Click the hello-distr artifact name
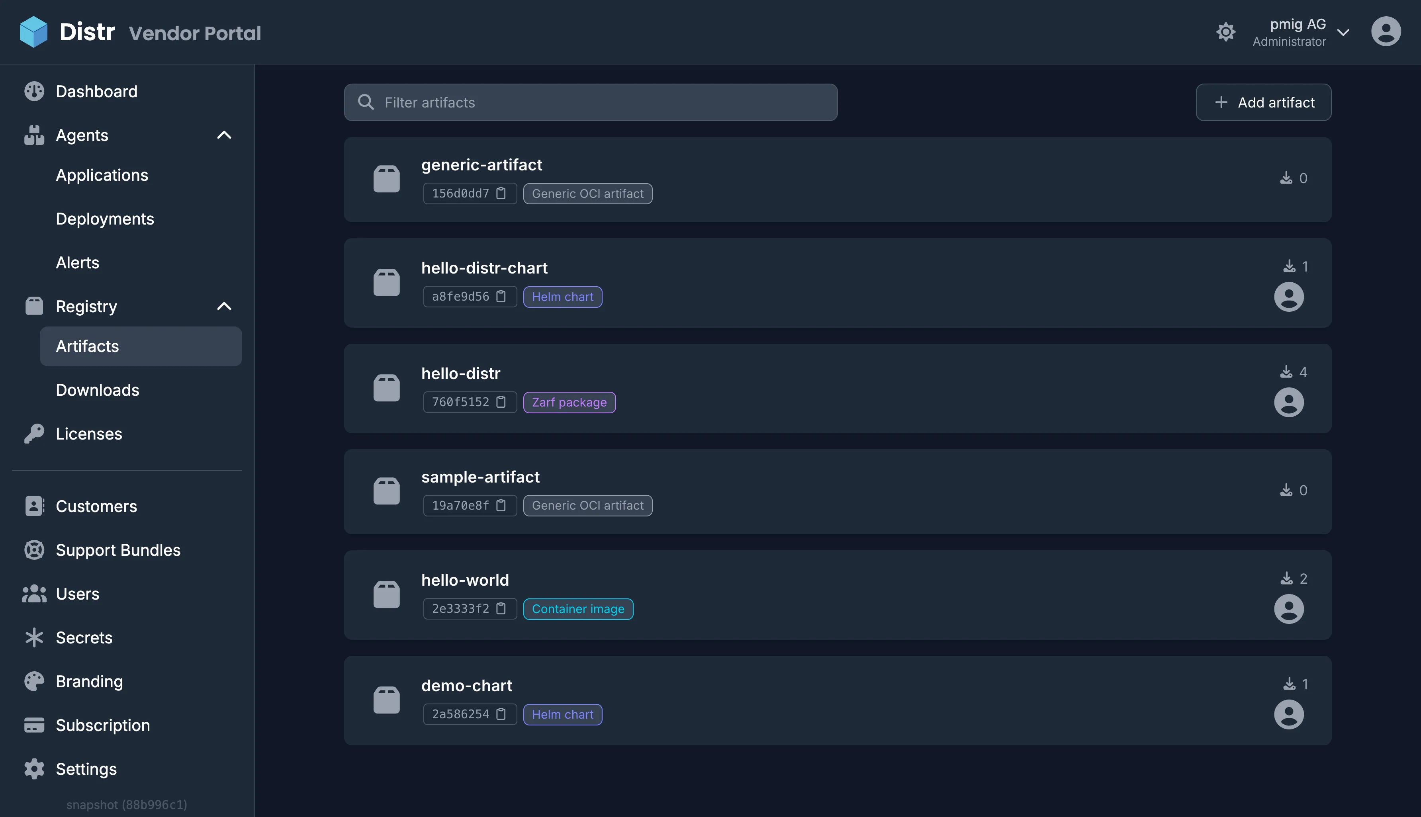 [461, 373]
